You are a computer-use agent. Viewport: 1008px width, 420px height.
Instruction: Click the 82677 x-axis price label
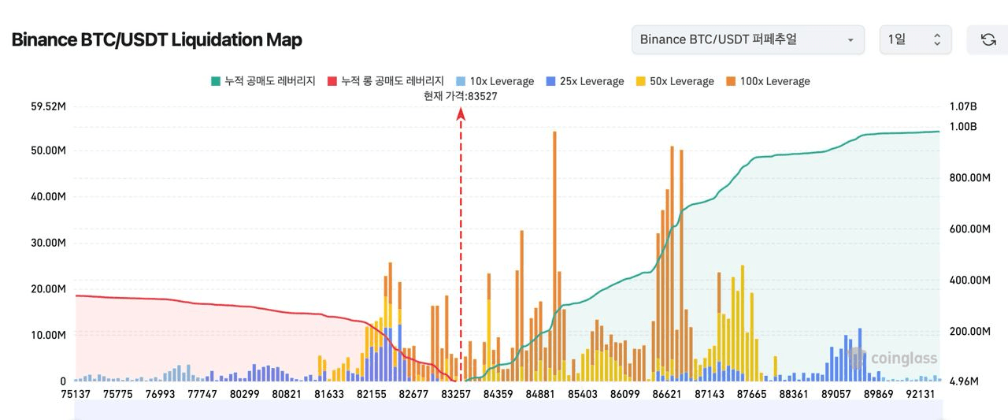pyautogui.click(x=413, y=393)
